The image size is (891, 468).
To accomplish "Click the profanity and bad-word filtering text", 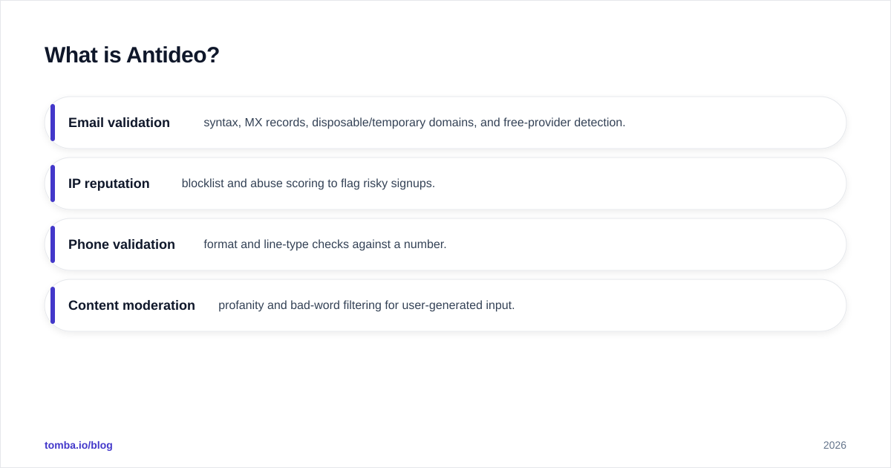I will tap(366, 305).
